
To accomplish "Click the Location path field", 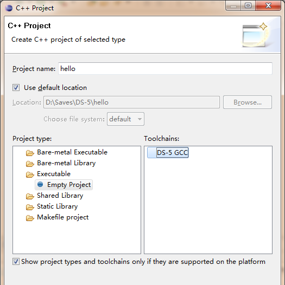I will 131,102.
